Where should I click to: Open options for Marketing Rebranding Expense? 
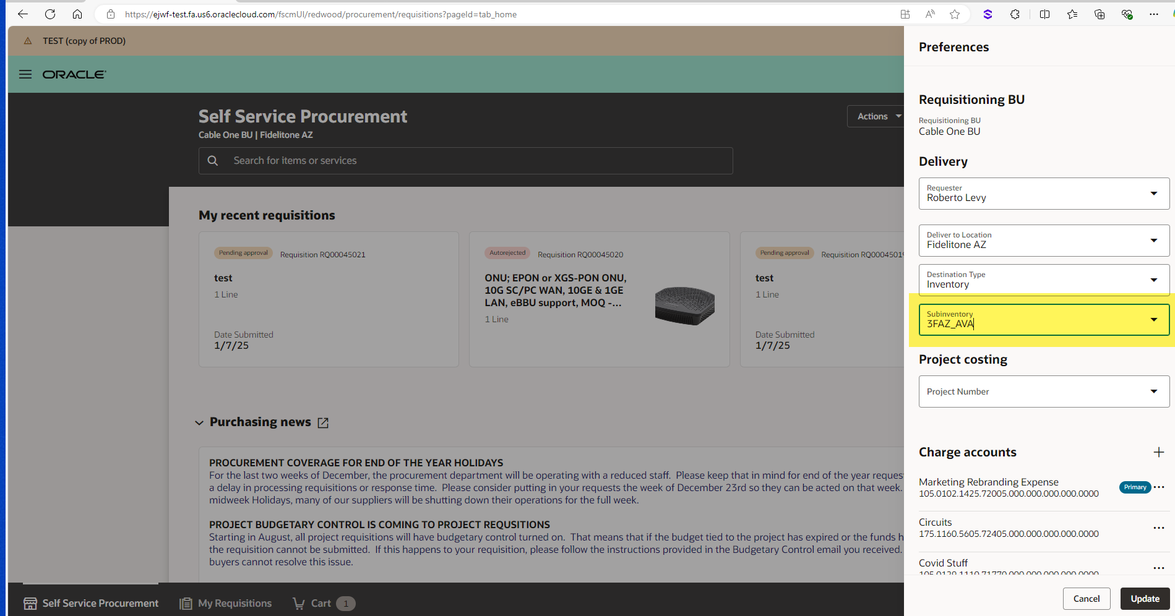(x=1158, y=487)
